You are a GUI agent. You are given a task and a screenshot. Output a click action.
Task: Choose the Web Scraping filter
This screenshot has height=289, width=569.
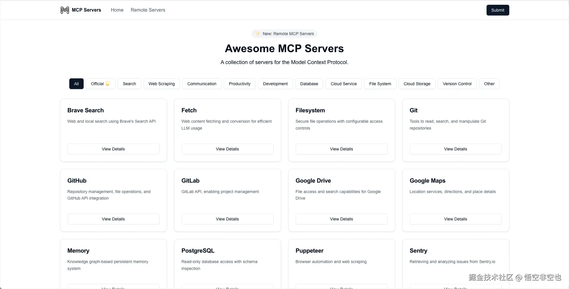(x=162, y=84)
